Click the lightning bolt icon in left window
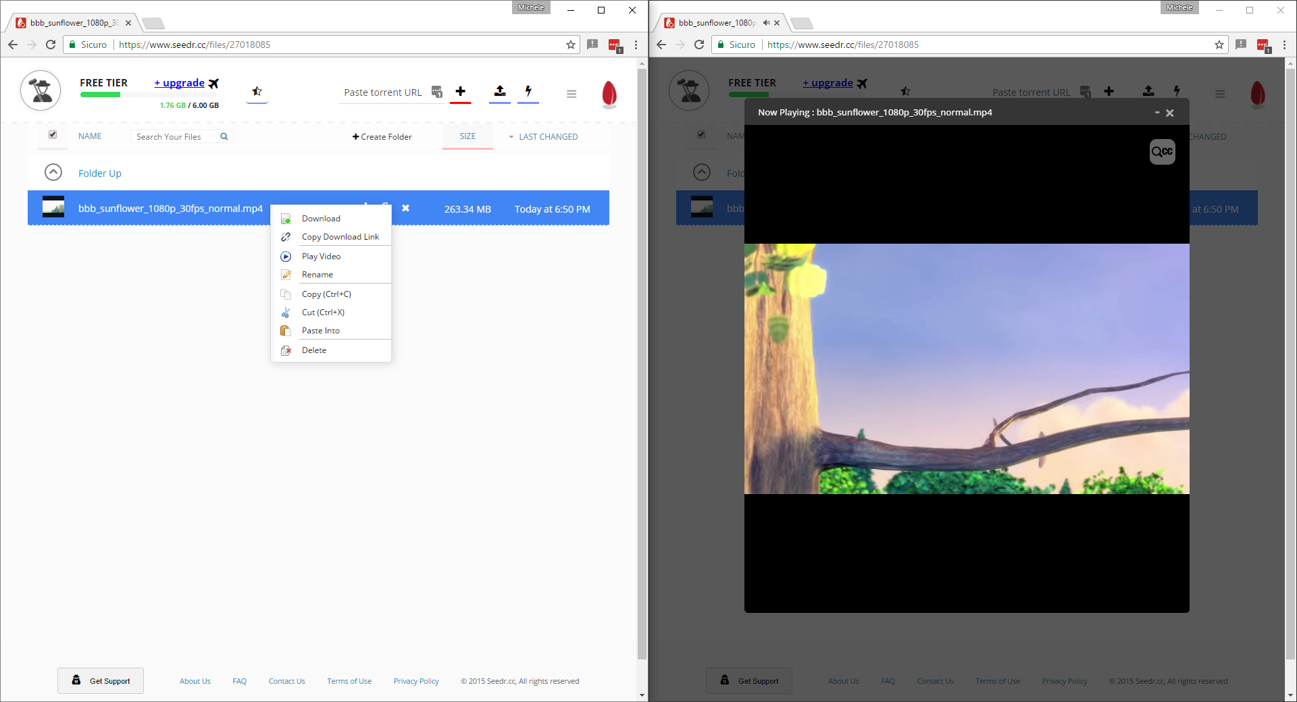 (x=528, y=91)
